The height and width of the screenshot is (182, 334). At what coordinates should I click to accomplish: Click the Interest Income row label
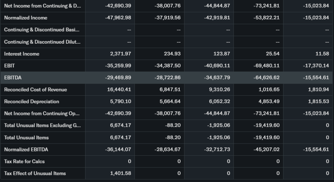pyautogui.click(x=22, y=54)
